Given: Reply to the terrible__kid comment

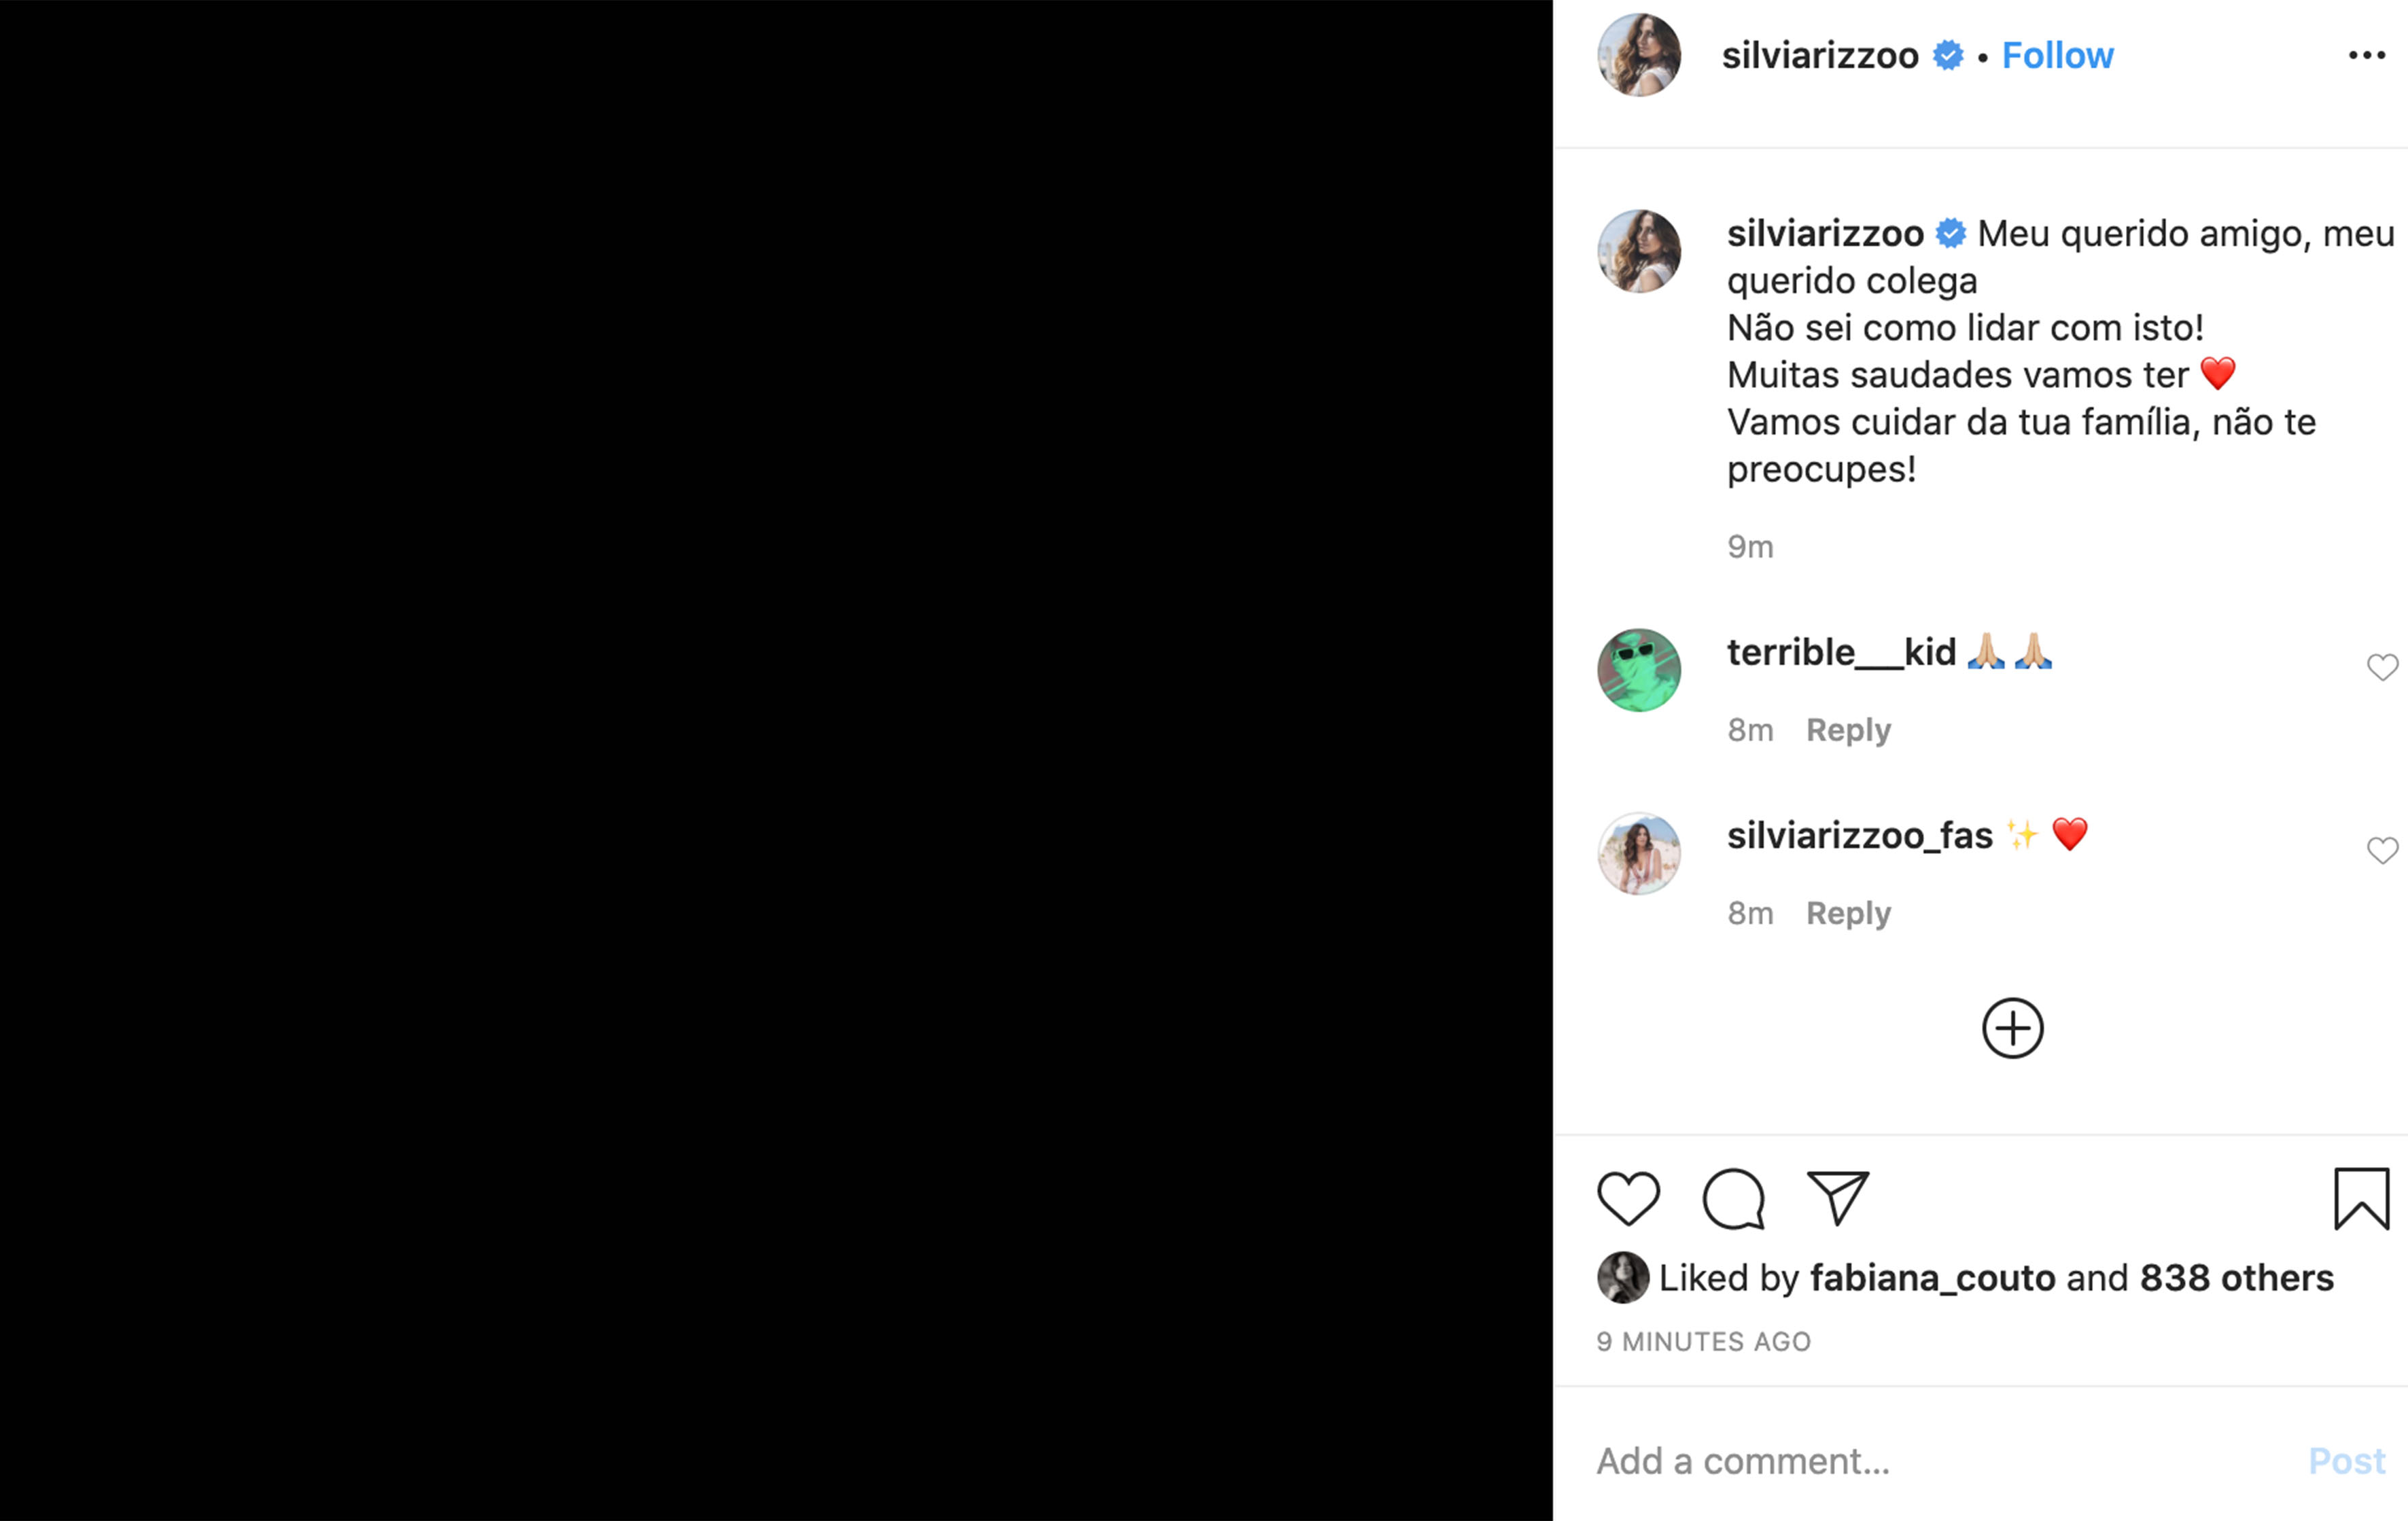Looking at the screenshot, I should coord(1848,730).
